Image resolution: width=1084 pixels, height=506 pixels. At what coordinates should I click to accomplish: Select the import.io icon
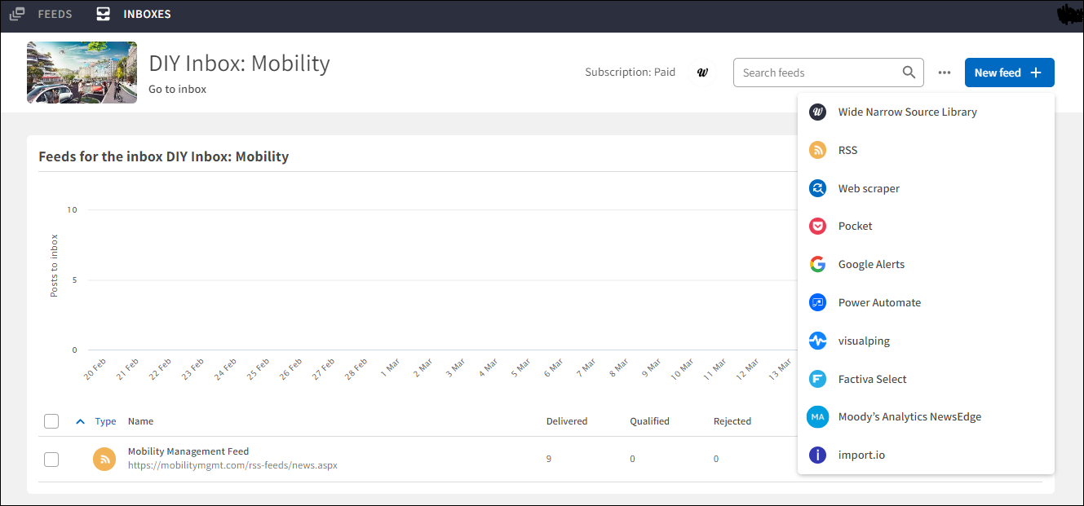(817, 455)
